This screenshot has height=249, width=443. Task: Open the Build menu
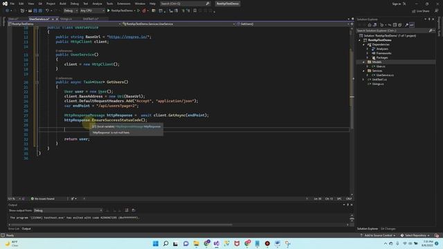tap(63, 3)
